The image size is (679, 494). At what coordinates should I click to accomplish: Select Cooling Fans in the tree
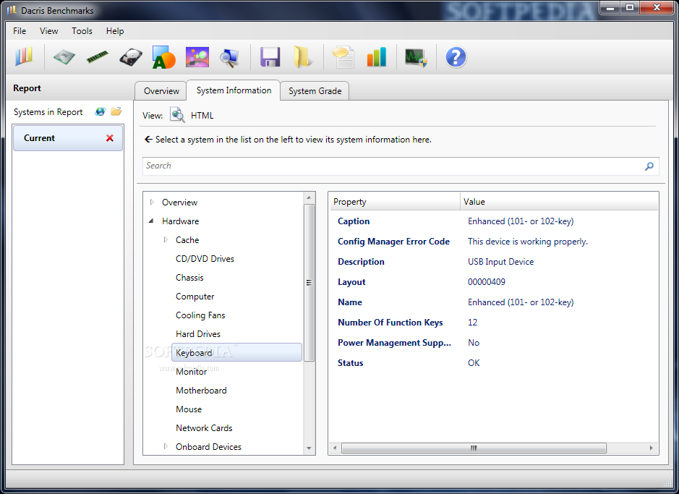[x=200, y=315]
